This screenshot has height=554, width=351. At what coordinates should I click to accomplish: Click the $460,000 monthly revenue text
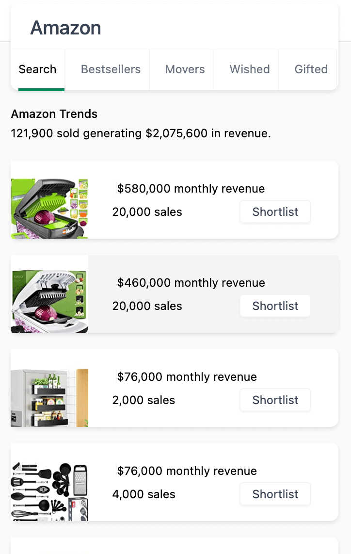191,283
